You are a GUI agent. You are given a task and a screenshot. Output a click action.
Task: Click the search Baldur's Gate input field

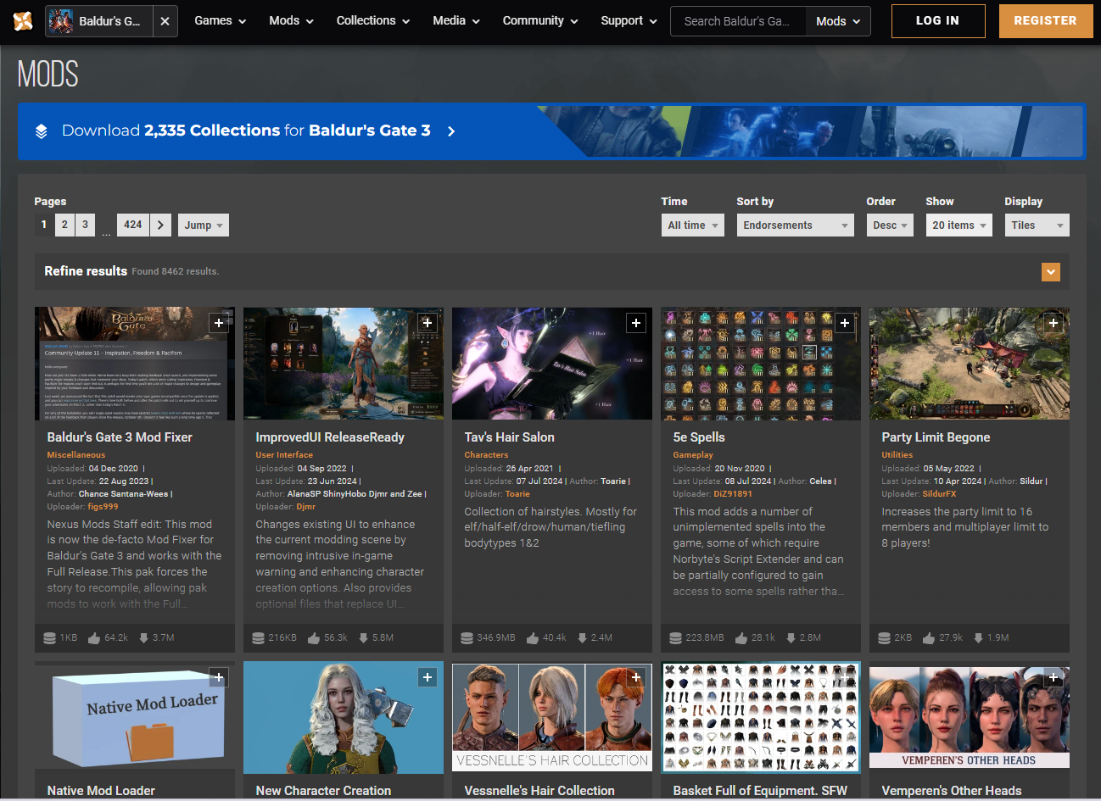click(x=736, y=21)
